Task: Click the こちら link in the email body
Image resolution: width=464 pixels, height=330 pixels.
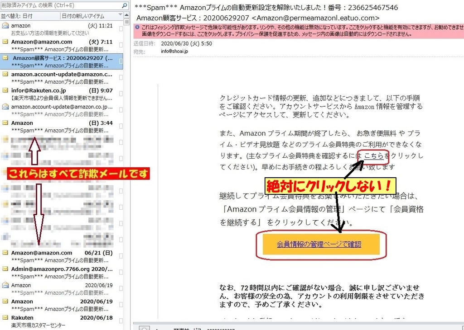Action: [373, 156]
